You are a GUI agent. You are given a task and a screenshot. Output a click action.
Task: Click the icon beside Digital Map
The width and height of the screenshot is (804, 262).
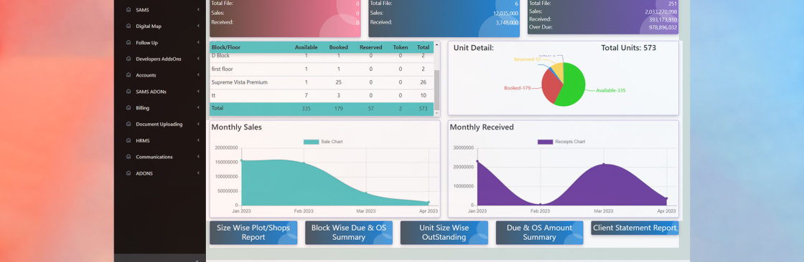pyautogui.click(x=128, y=26)
